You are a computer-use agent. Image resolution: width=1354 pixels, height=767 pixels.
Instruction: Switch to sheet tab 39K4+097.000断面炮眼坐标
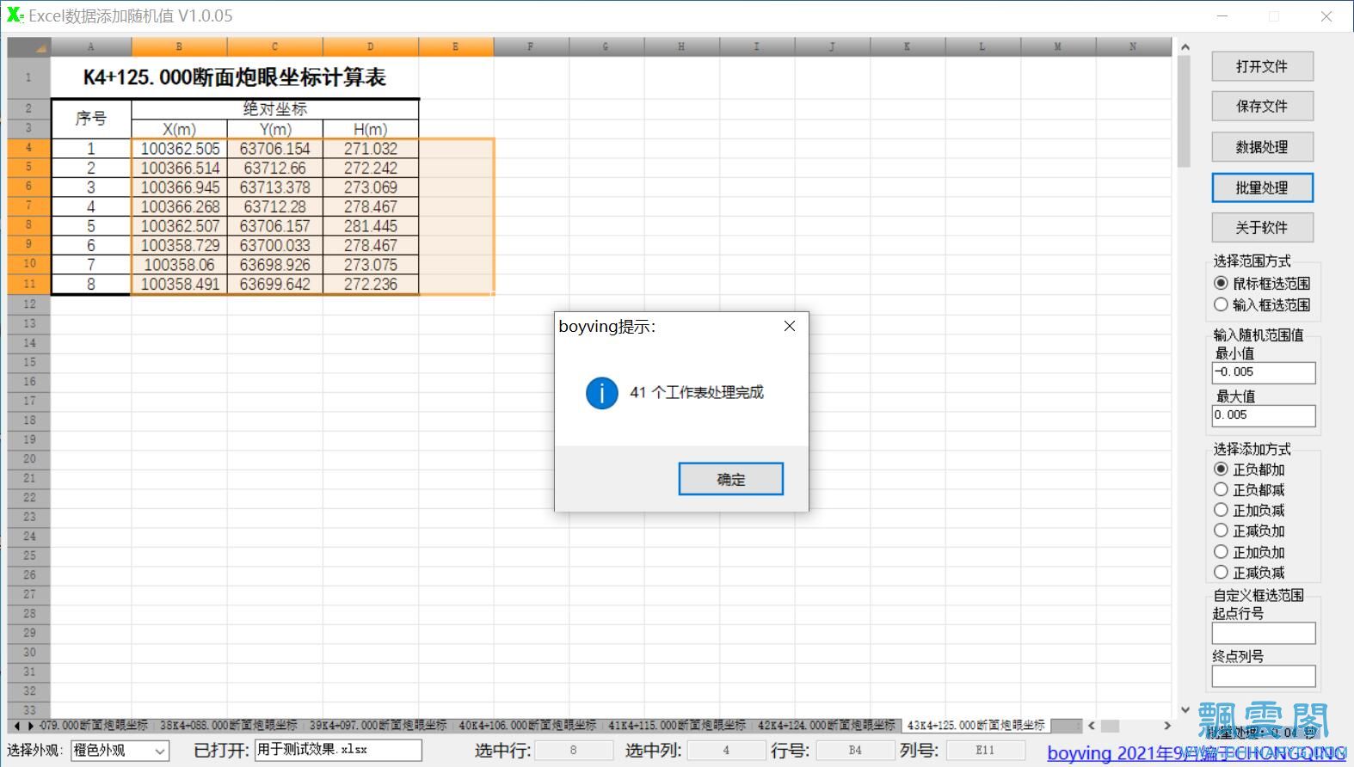(x=378, y=726)
